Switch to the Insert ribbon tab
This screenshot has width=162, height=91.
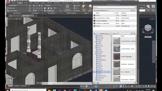(26, 3)
